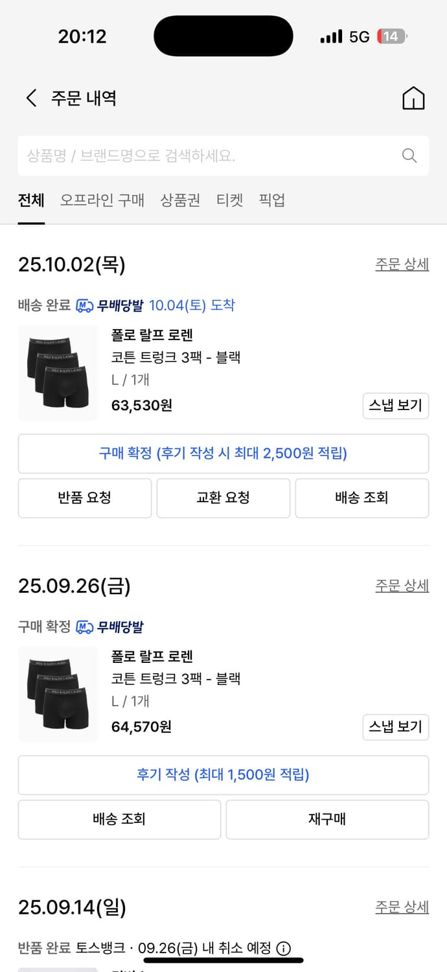Tap the info icon next to cancellation notice

tap(284, 948)
